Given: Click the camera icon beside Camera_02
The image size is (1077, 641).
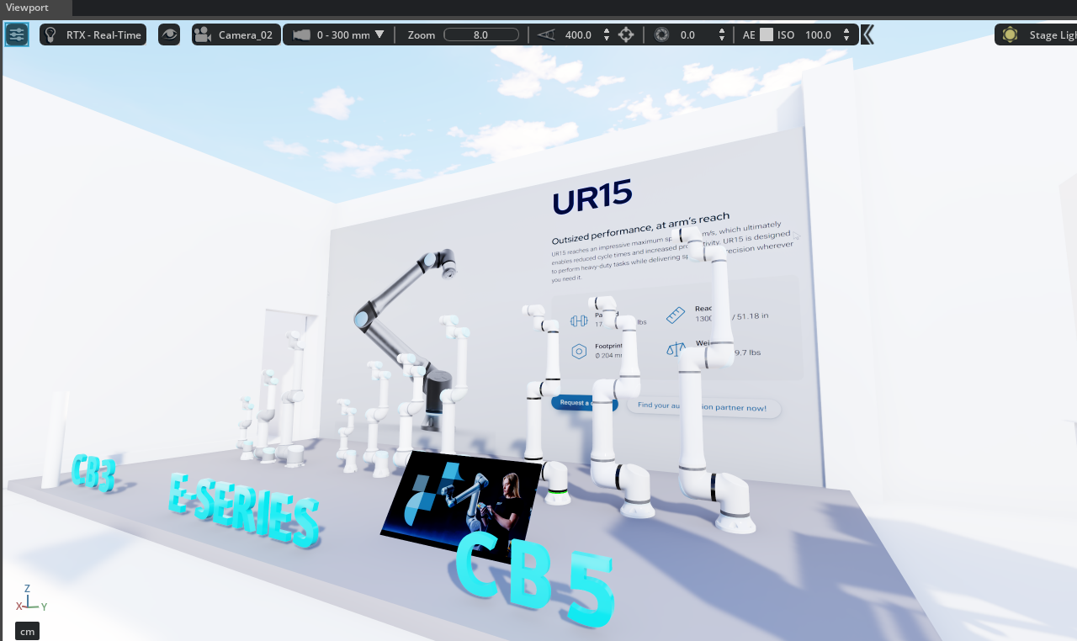Looking at the screenshot, I should (203, 34).
